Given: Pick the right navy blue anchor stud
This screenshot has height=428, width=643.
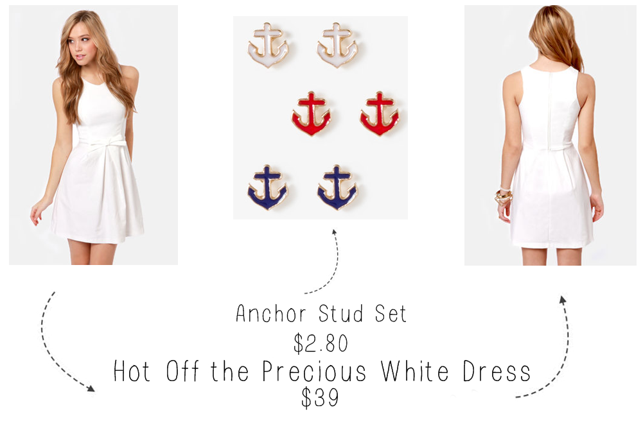Looking at the screenshot, I should [x=337, y=187].
